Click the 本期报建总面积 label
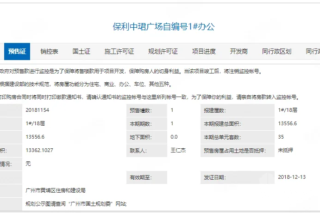The image size is (320, 213). tap(222, 124)
